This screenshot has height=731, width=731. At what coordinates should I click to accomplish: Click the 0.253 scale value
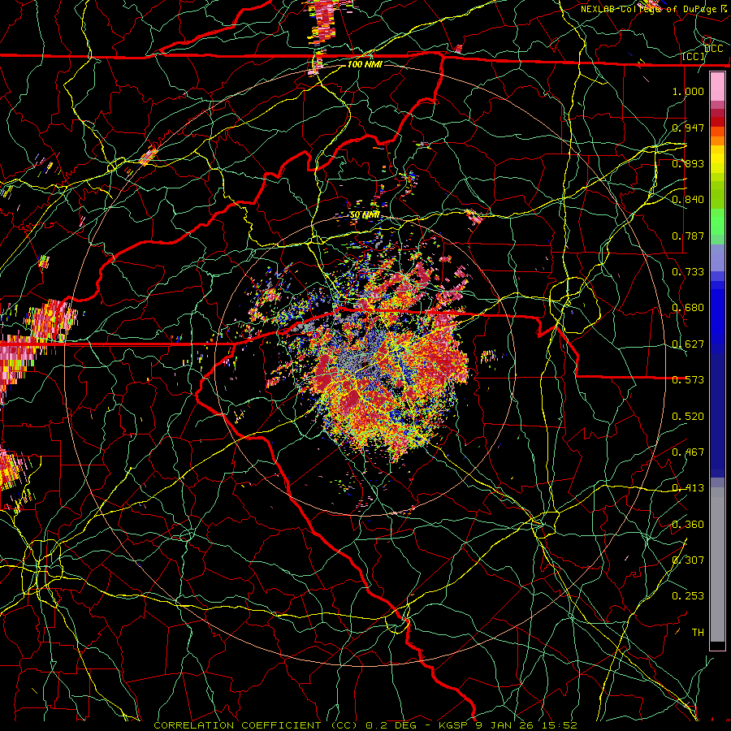688,596
